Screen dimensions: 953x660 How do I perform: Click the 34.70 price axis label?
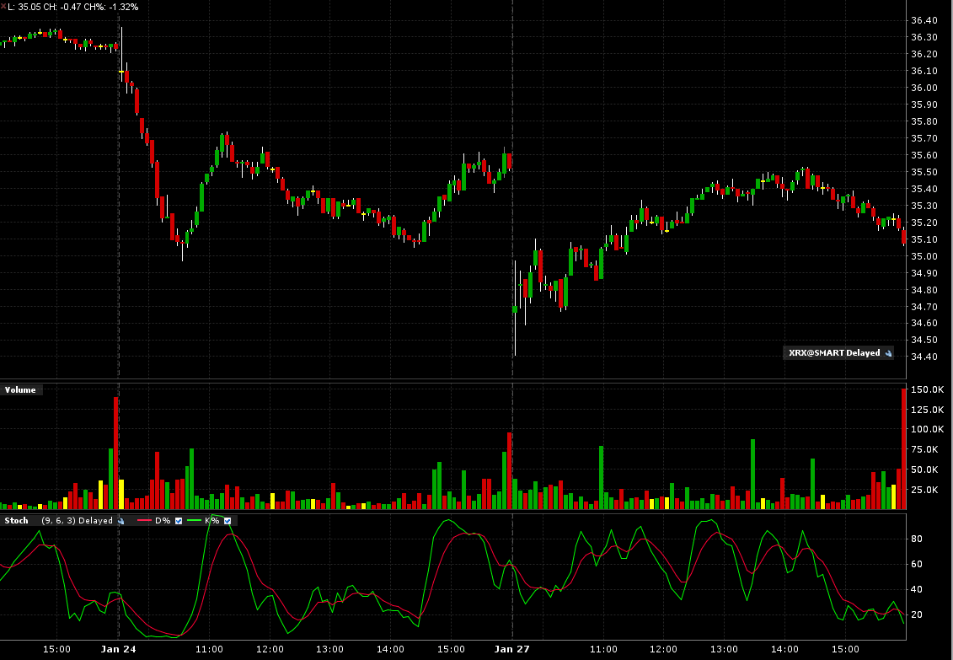tap(924, 307)
